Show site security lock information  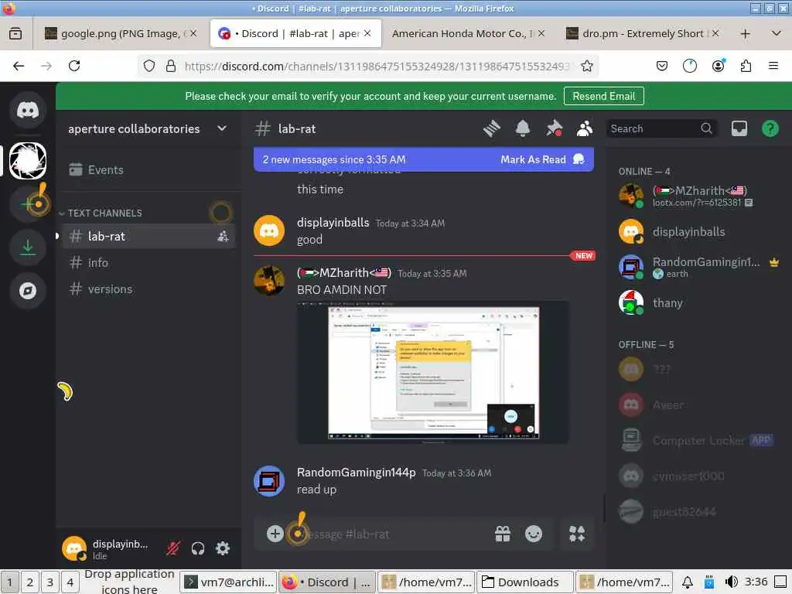[171, 67]
